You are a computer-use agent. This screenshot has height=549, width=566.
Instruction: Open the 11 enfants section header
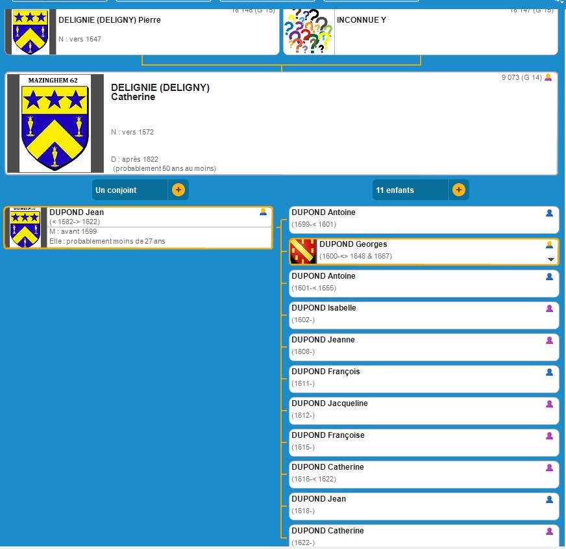click(x=410, y=190)
